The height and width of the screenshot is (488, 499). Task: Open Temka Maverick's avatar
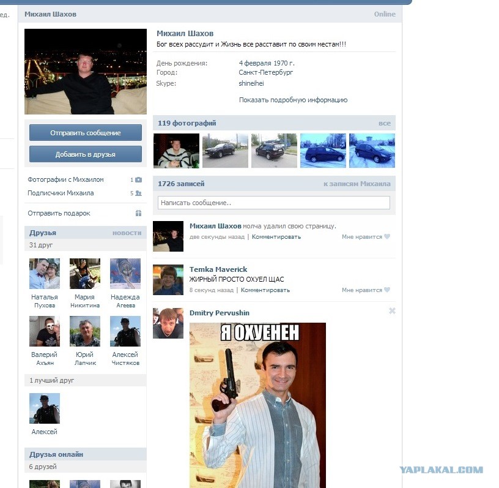point(168,280)
